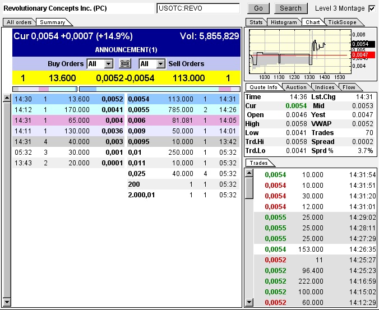The image size is (379, 310).
Task: Click the black 0,0054 chart price marker
Action: (363, 44)
